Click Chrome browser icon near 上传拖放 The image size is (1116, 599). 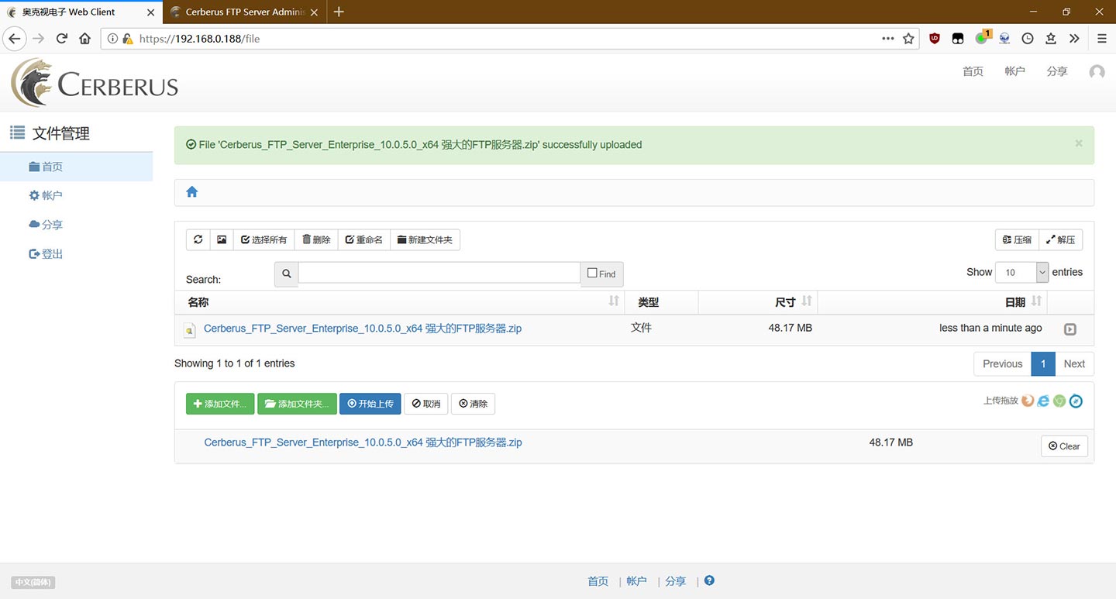[1059, 401]
